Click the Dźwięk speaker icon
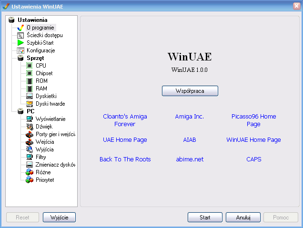303x228 pixels. click(30, 127)
